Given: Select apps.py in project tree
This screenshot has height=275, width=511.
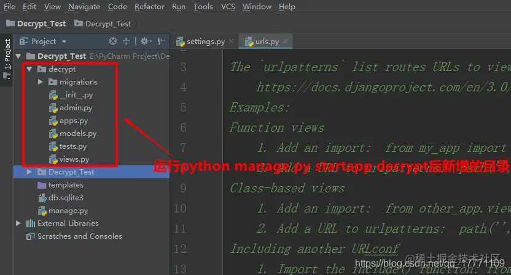Looking at the screenshot, I should coord(74,121).
